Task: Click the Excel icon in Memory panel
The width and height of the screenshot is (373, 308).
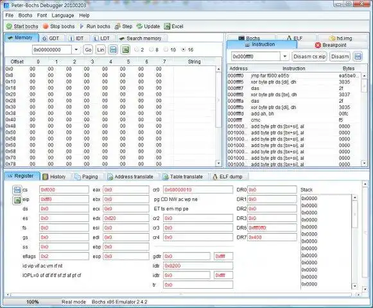Action: tap(126, 49)
